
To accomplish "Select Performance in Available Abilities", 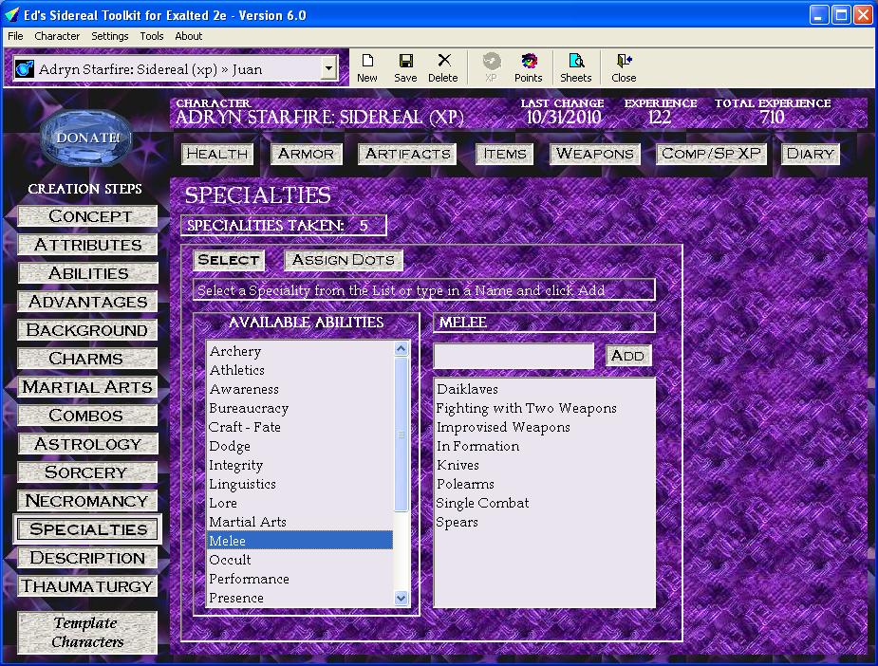I will [300, 580].
